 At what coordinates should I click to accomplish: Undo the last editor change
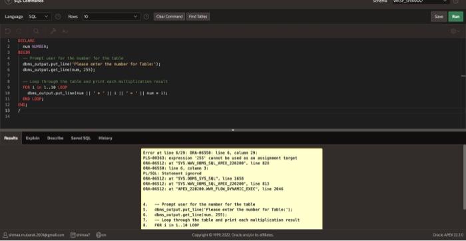click(8, 31)
